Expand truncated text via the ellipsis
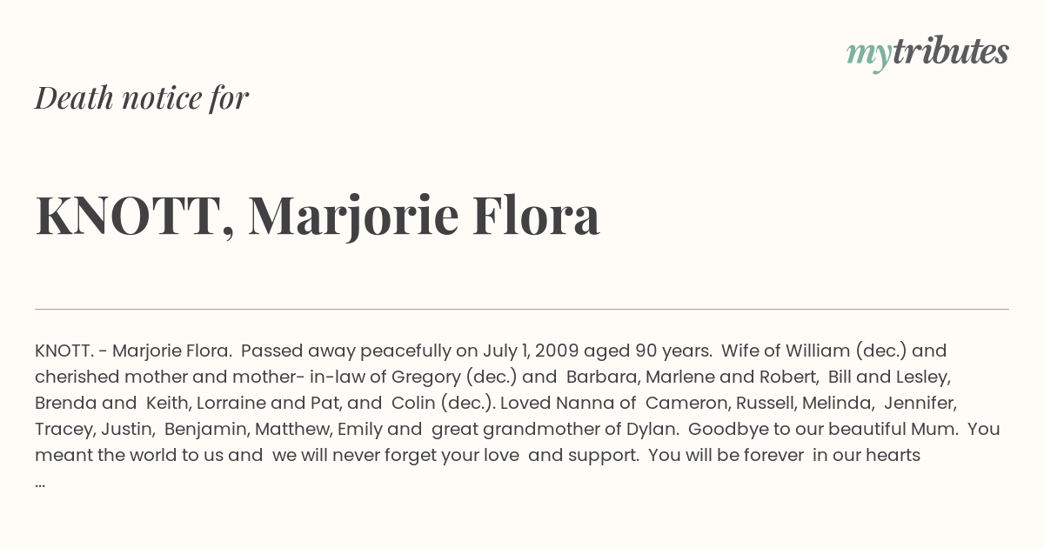The height and width of the screenshot is (548, 1044). tap(40, 481)
